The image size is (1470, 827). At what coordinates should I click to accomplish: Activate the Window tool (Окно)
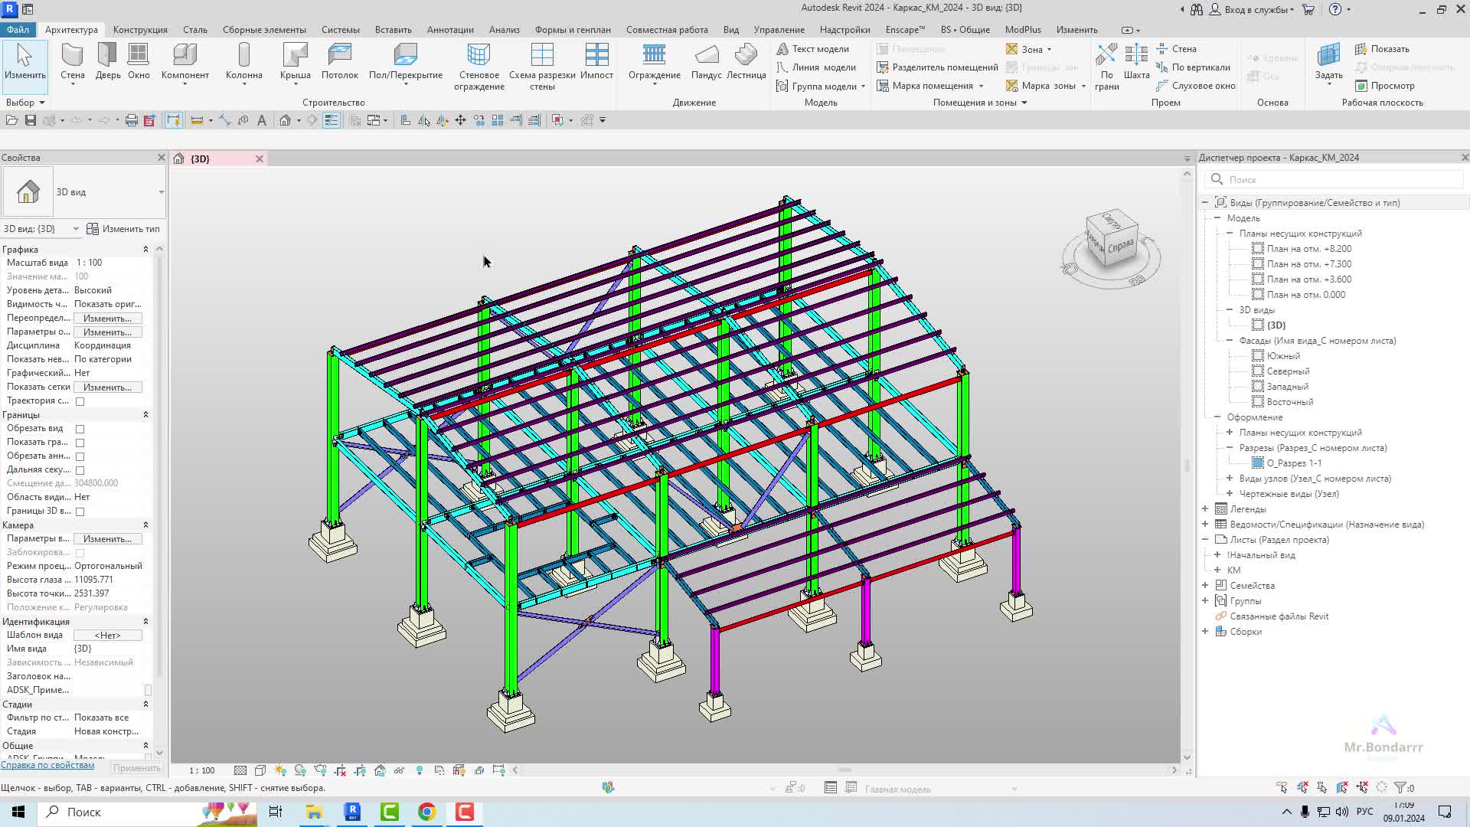pos(138,61)
